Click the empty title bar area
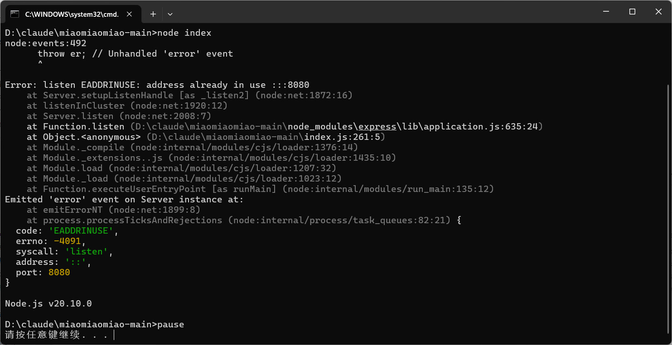The width and height of the screenshot is (672, 345). 363,12
